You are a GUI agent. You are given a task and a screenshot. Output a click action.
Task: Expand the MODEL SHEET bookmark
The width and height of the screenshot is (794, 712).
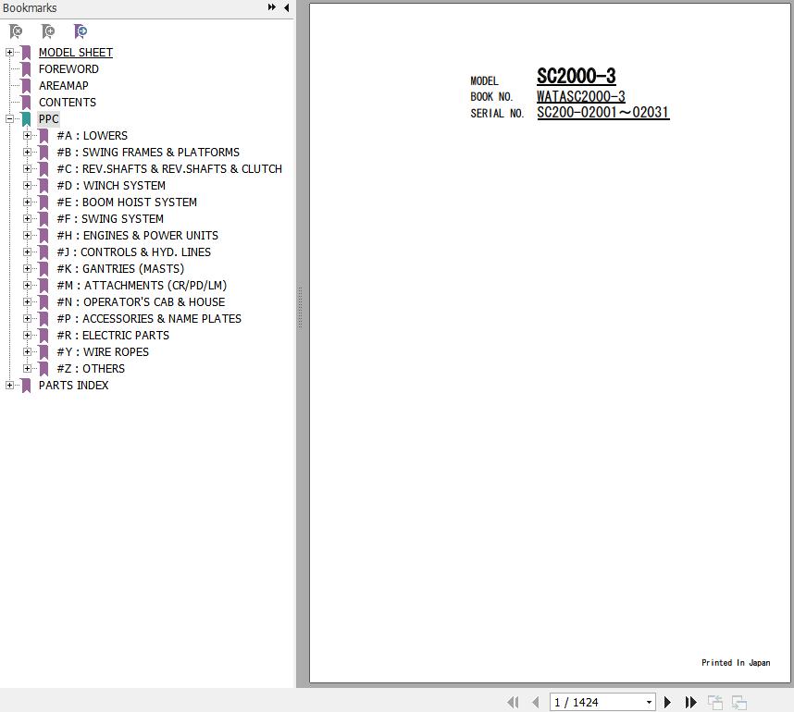pyautogui.click(x=9, y=52)
